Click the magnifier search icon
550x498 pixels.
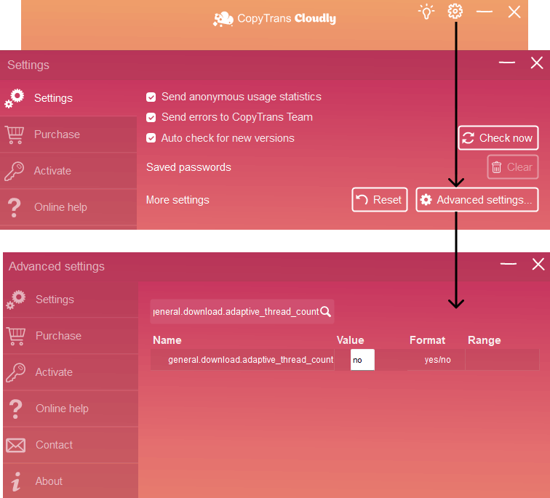click(326, 312)
